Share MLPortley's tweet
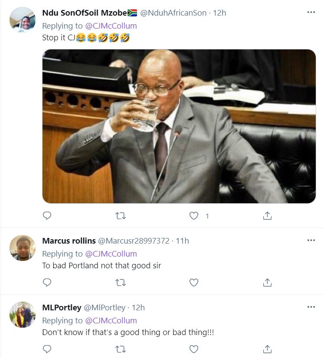Viewport: 324px width, 358px height. click(x=268, y=349)
